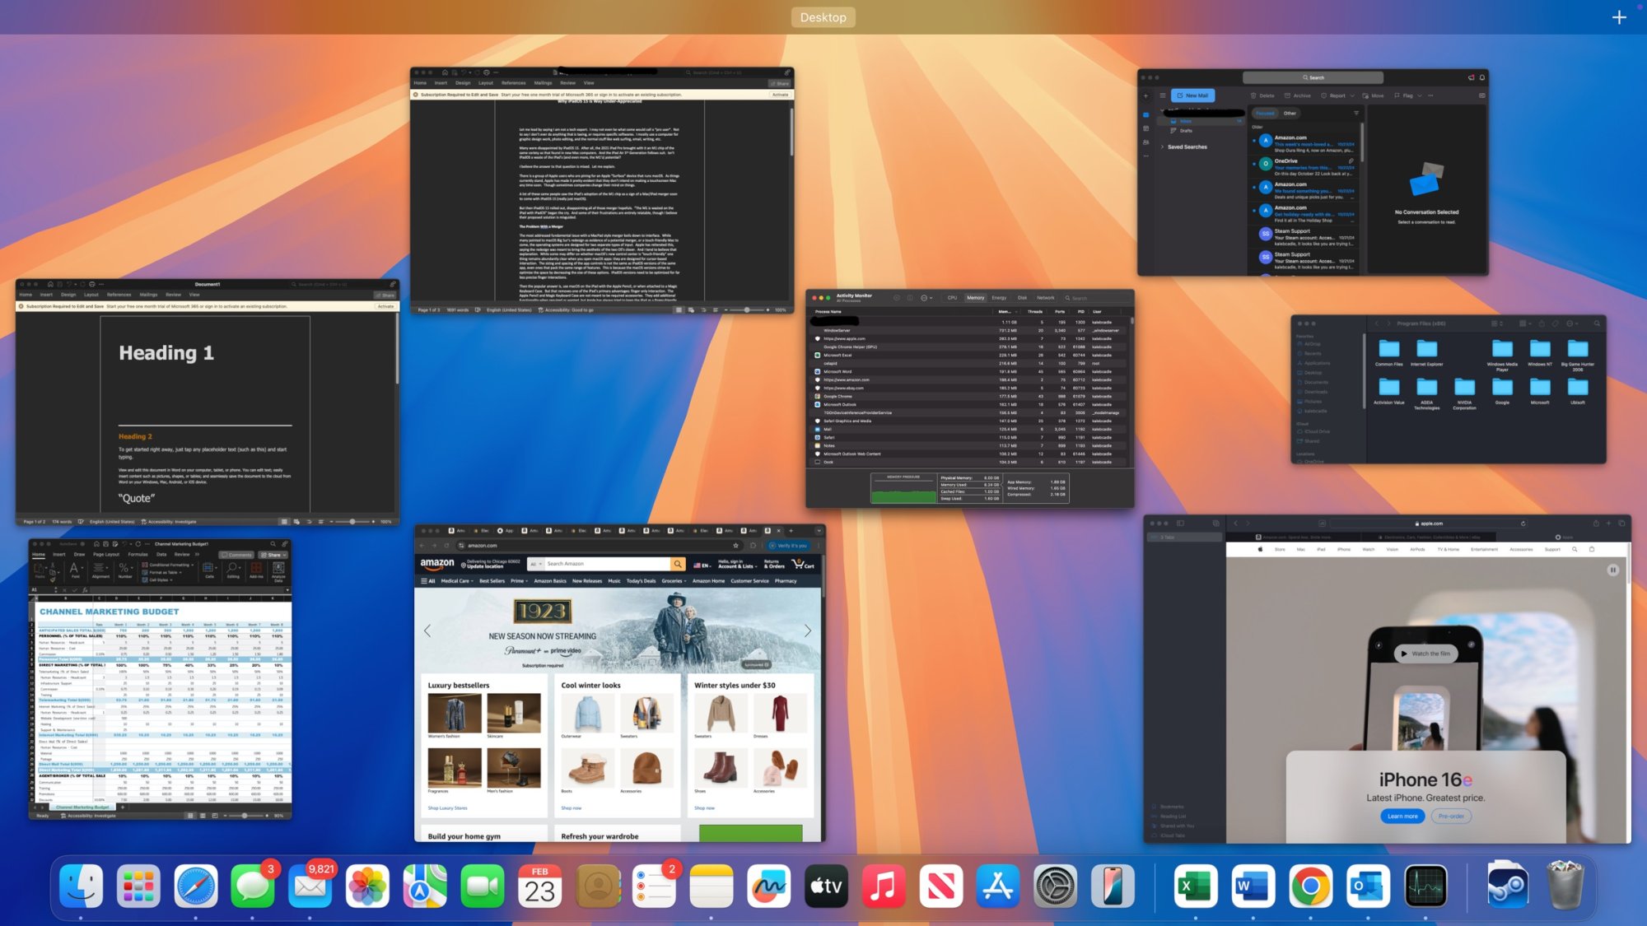This screenshot has width=1647, height=926.
Task: Switch Outlook inbox to Other
Action: pos(1290,113)
